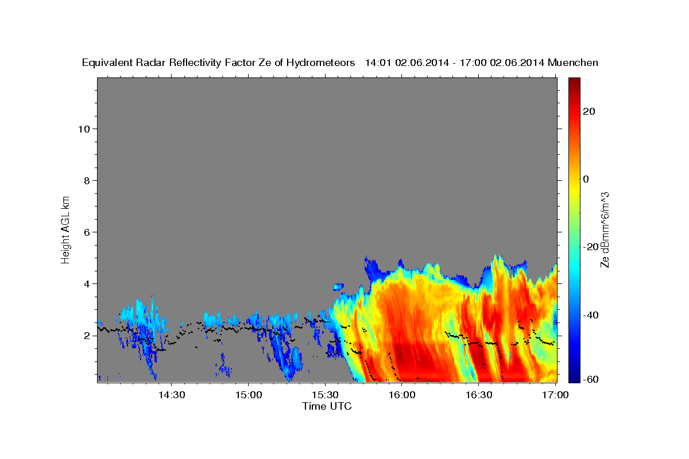Click the plot title 'Equivalent Radar Reflectivity Factor Ze of Hydrometeors'
This screenshot has height=459, width=689.
point(218,63)
